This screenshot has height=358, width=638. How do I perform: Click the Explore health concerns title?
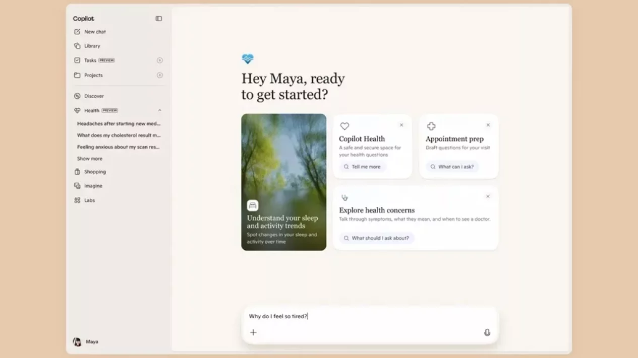tap(377, 210)
